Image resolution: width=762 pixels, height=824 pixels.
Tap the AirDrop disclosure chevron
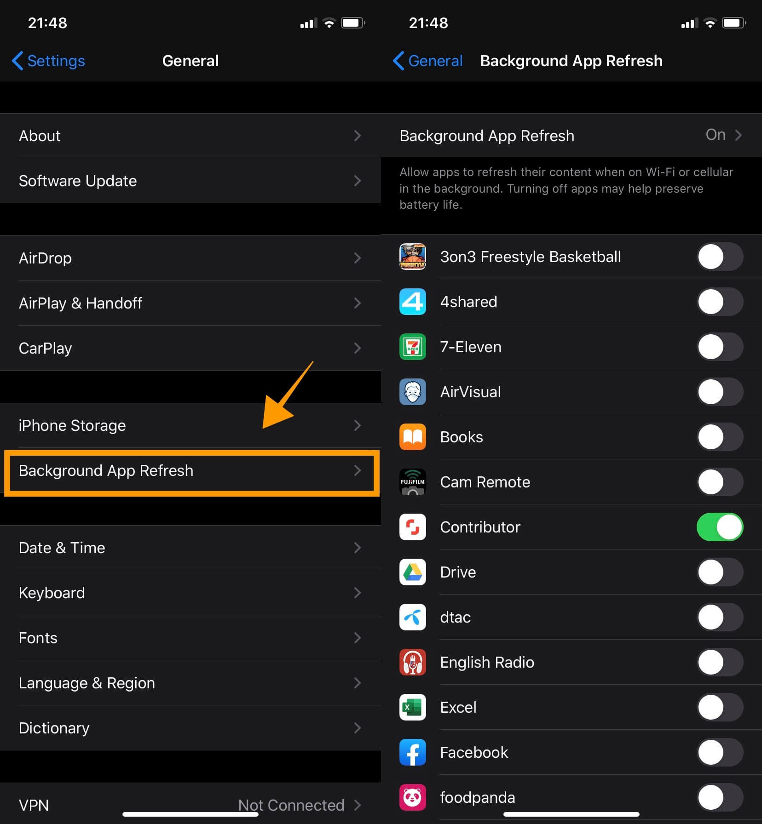[357, 258]
